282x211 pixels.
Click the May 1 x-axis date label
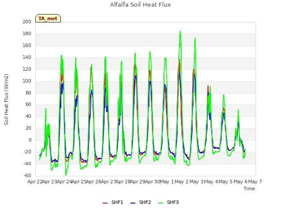click(167, 182)
